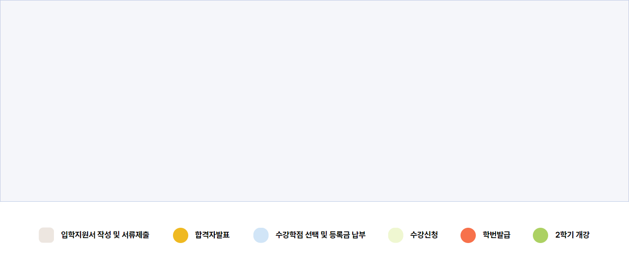
Task: Click the pale green circle beside 수강신청
Action: [396, 235]
